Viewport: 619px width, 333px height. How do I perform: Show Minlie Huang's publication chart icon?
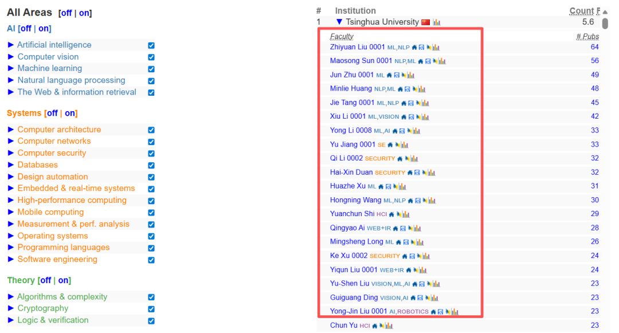point(422,89)
